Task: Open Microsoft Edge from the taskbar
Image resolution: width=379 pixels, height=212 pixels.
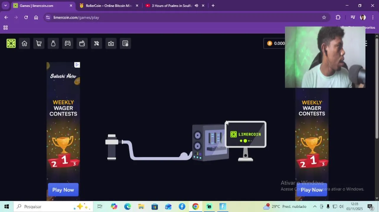Action: pos(128,206)
